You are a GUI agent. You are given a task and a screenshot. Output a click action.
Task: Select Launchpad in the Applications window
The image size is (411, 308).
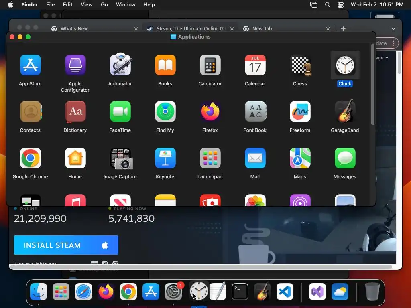pyautogui.click(x=210, y=158)
